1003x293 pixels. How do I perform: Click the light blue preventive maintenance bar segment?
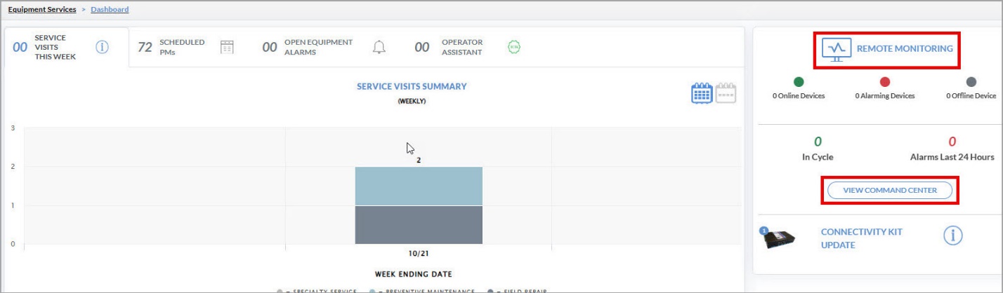pyautogui.click(x=419, y=186)
